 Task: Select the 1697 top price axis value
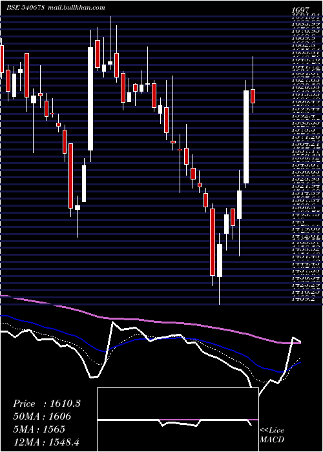coord(300,11)
